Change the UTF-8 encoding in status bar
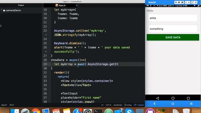This screenshot has width=201, height=113. (108, 105)
